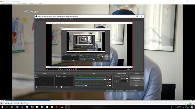Open VLC Video menu
This screenshot has width=195, height=109.
18,3
